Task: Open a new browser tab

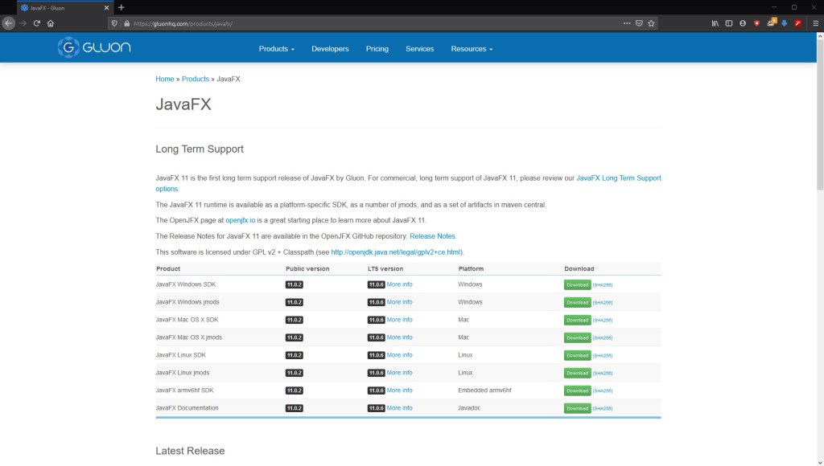Action: [122, 7]
